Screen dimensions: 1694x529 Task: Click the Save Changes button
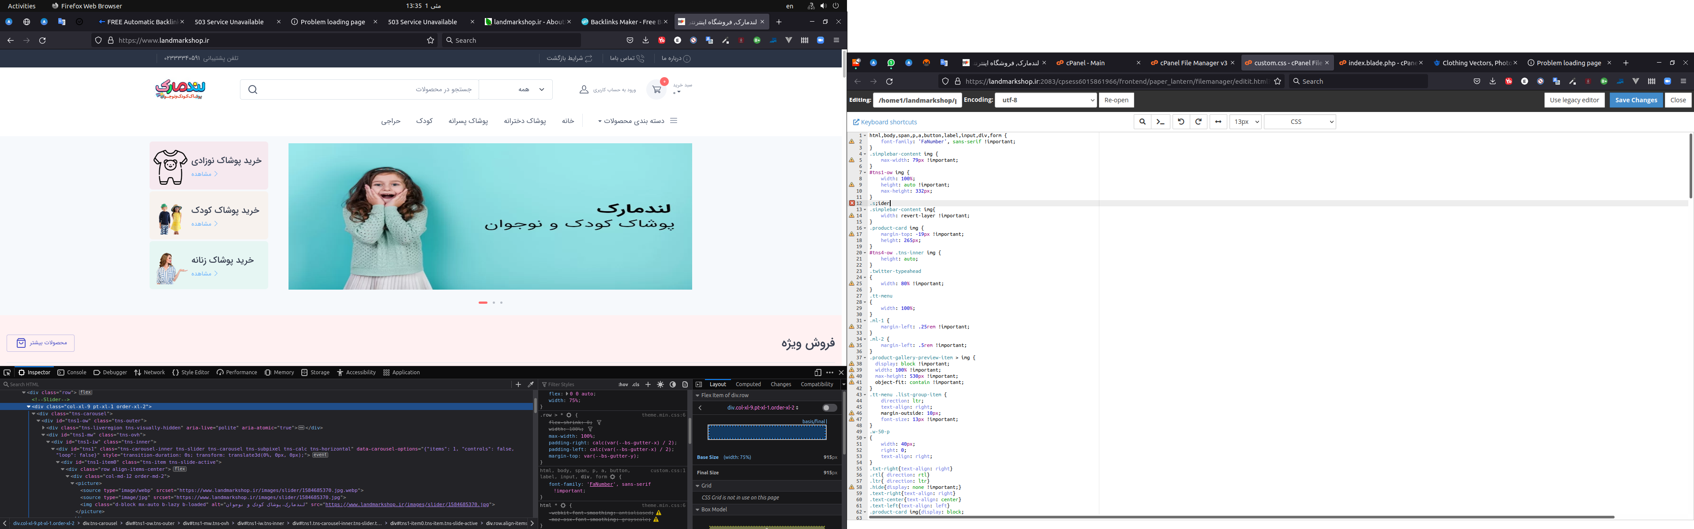point(1635,100)
